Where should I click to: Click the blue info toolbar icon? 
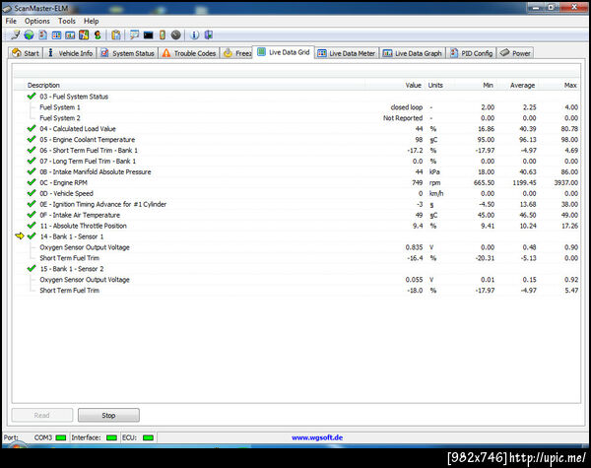tap(194, 35)
